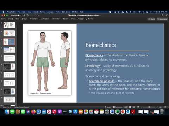Toggle the AutoSave switch

click(x=19, y=15)
